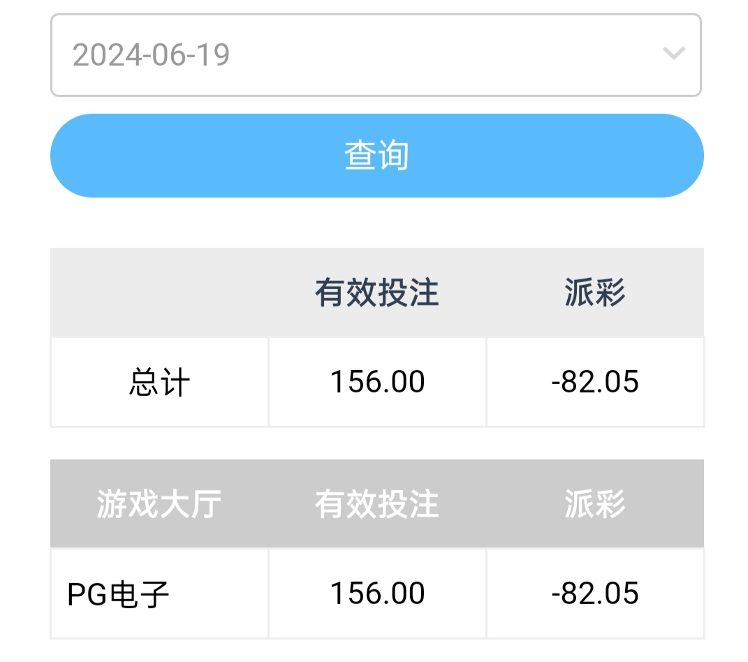This screenshot has width=748, height=662.
Task: Click the 游戏大厅 column header
Action: [x=159, y=503]
